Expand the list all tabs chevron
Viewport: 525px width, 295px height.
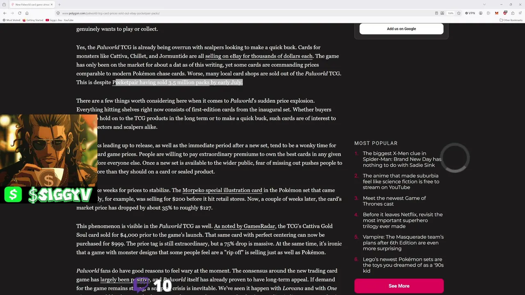[484, 5]
